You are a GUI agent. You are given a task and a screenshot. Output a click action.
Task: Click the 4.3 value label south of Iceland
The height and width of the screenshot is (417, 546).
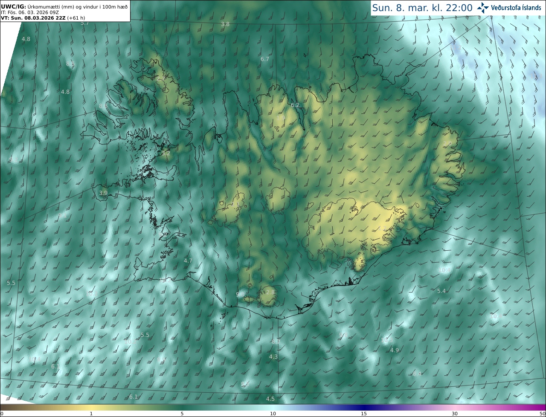point(273,356)
